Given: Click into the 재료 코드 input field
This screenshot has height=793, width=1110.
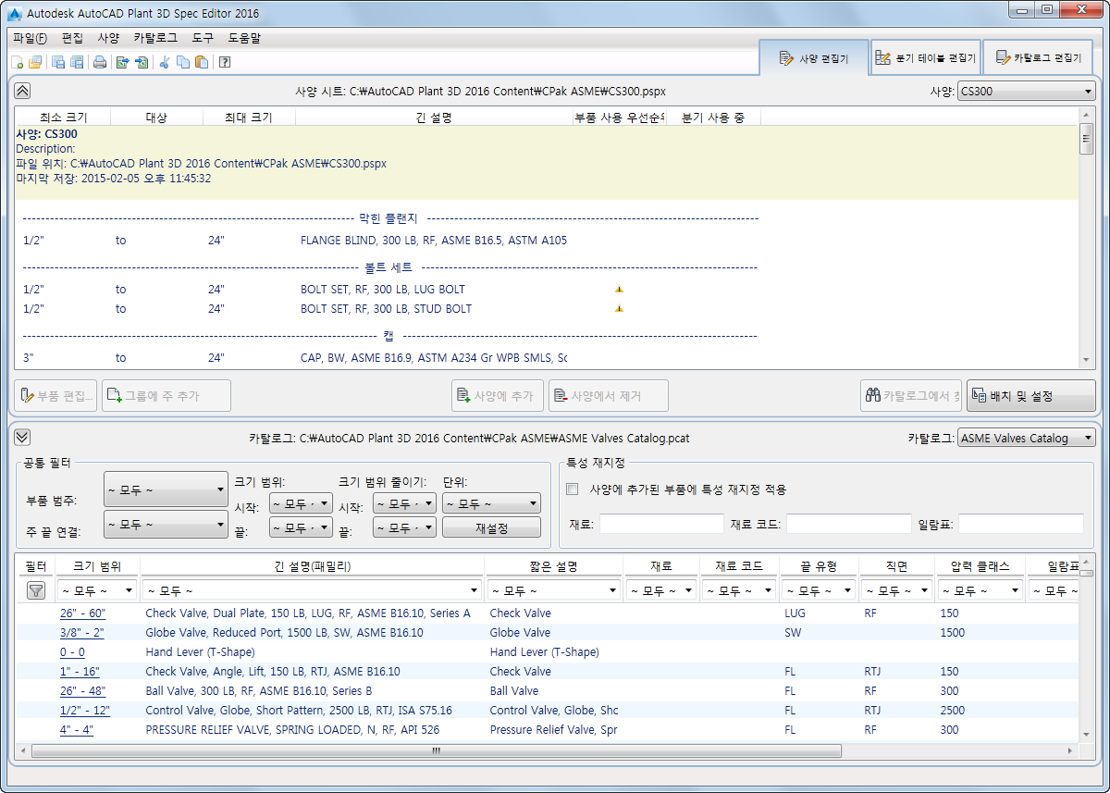Looking at the screenshot, I should (848, 525).
